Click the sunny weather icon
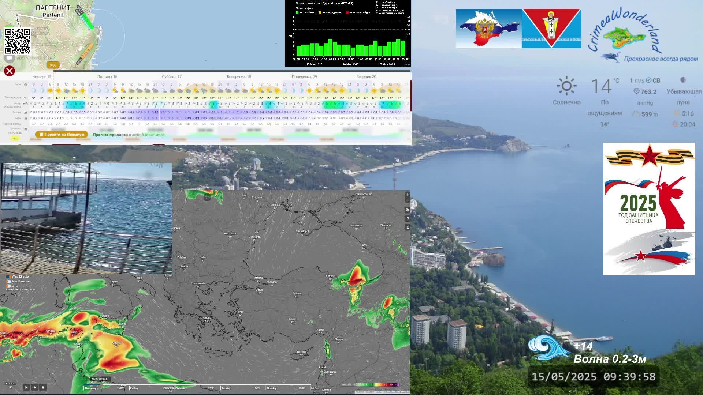The width and height of the screenshot is (703, 395). click(566, 86)
